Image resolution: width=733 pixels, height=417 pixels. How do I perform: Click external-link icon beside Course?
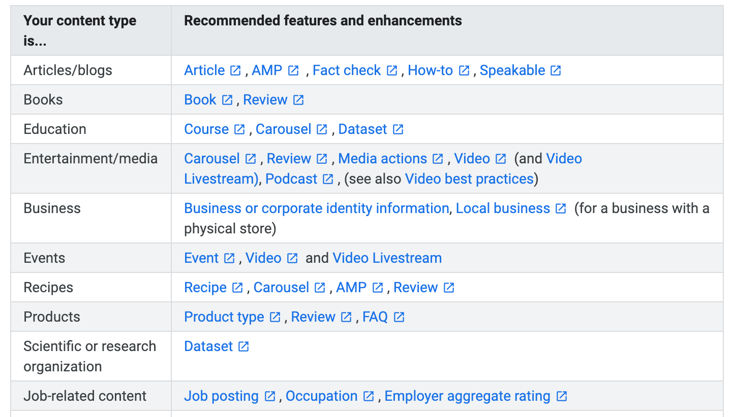coord(239,129)
